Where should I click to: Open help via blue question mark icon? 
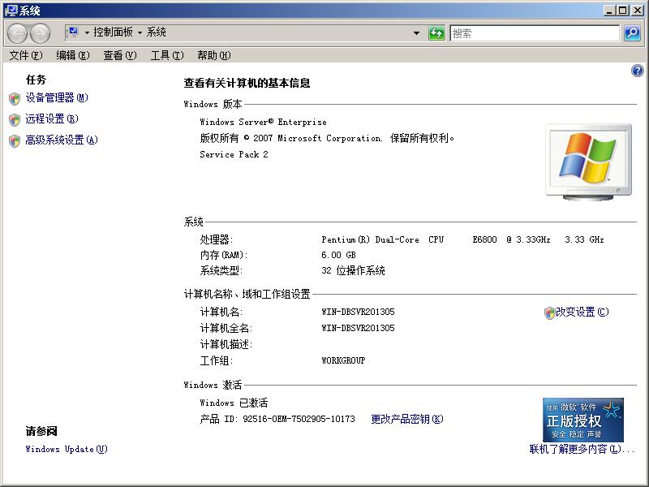point(638,71)
